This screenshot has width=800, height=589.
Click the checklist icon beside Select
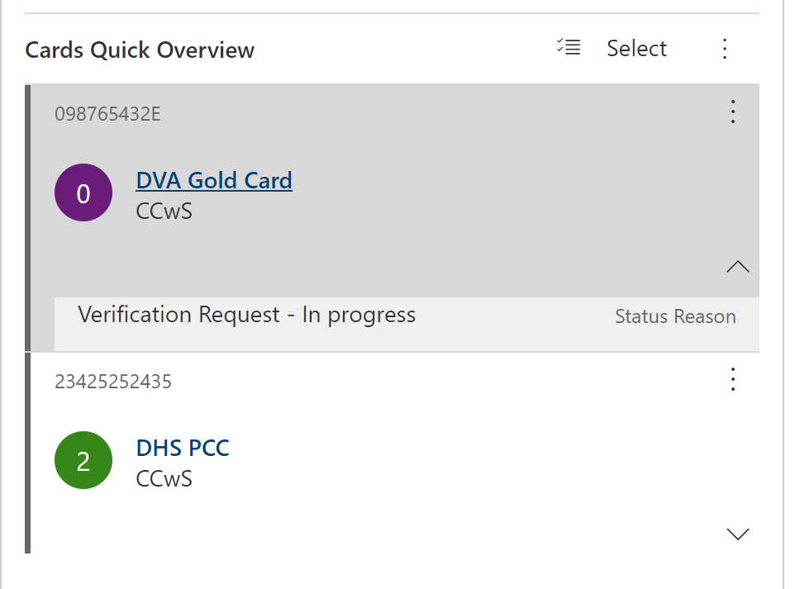(568, 48)
